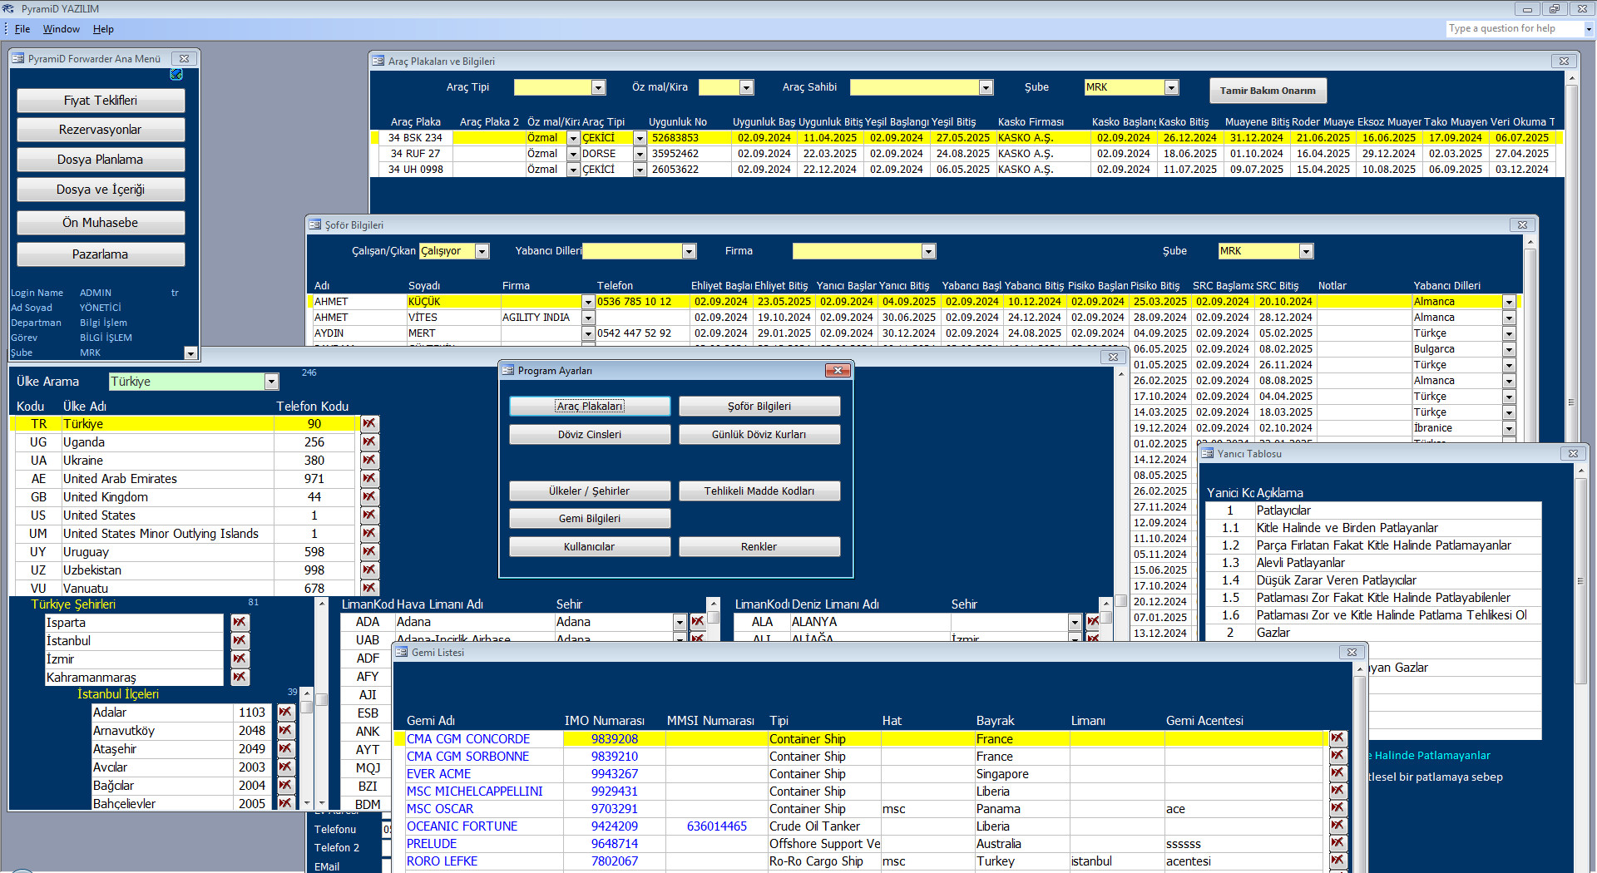Screen dimensions: 1597x873
Task: Click Yanıcı Tablosu window title icon
Action: [x=1208, y=454]
